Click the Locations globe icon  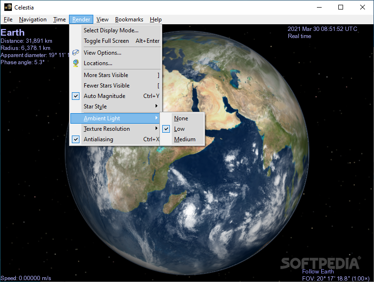pos(76,63)
